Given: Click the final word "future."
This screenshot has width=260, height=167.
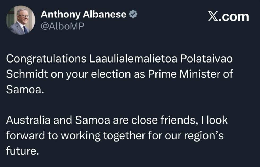Looking at the screenshot, I should coord(23,151).
